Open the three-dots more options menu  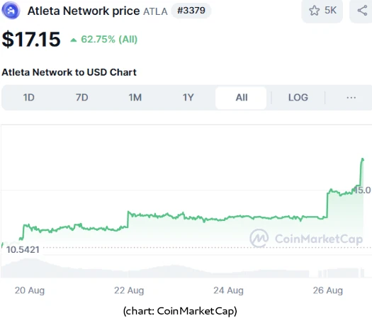(x=351, y=98)
